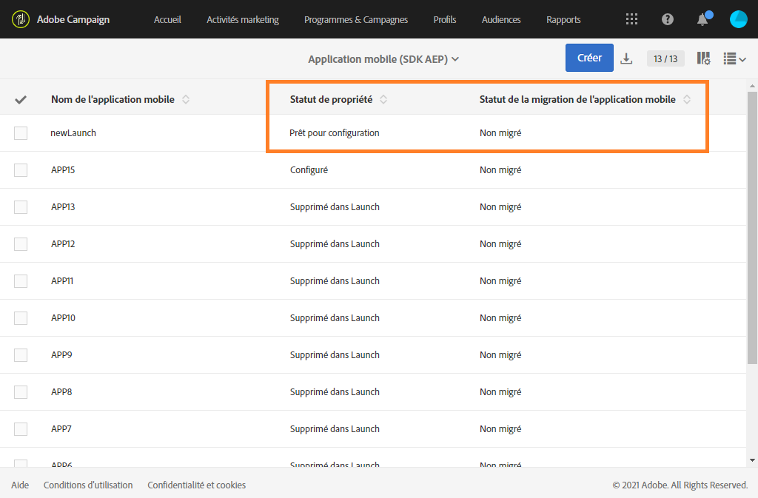Open the column configuration icon
Screen dimensions: 758x498
pos(703,58)
